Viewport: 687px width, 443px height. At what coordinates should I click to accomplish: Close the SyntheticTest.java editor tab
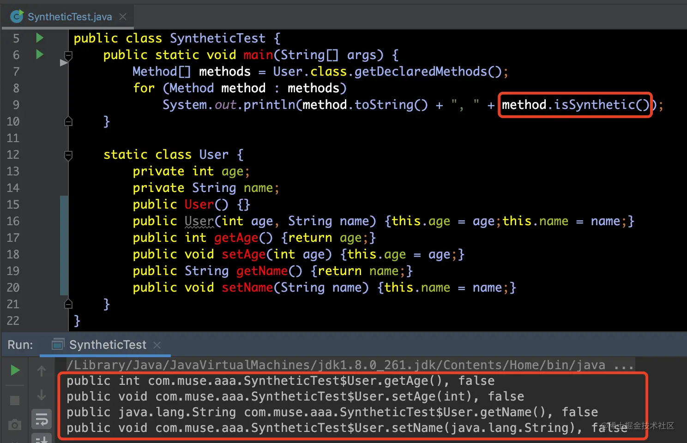(123, 17)
